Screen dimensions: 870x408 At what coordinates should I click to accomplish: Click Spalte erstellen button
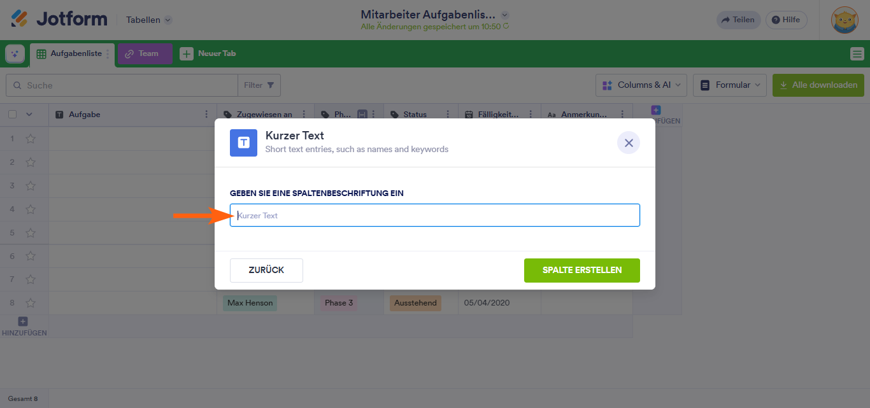point(582,270)
